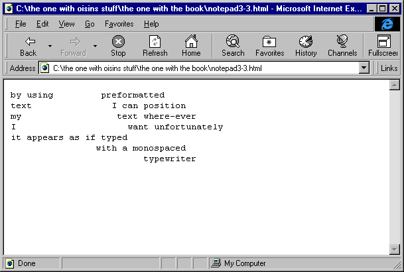Stop page loading with the Stop button

[118, 46]
